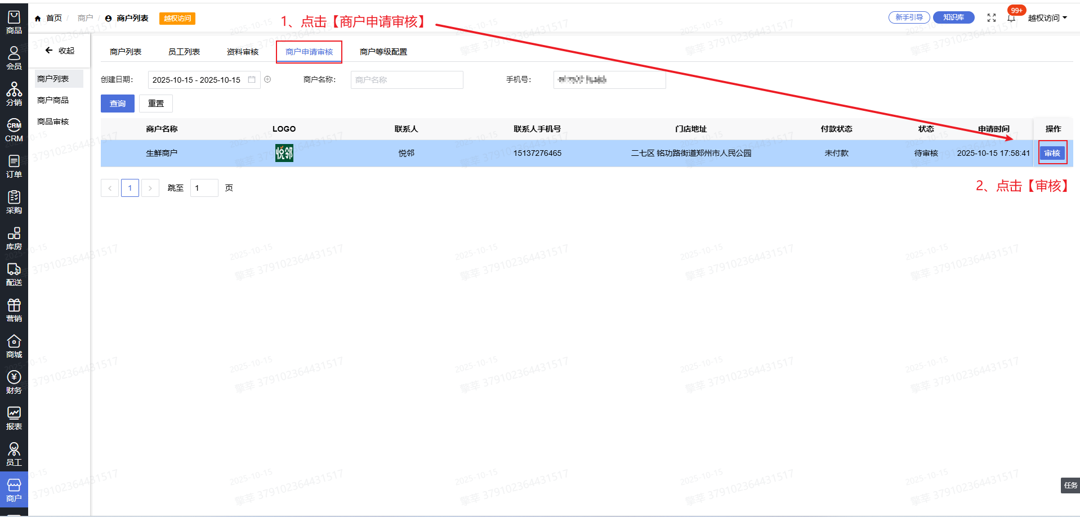Collapse the submenu with 收起
This screenshot has height=517, width=1080.
click(x=60, y=51)
